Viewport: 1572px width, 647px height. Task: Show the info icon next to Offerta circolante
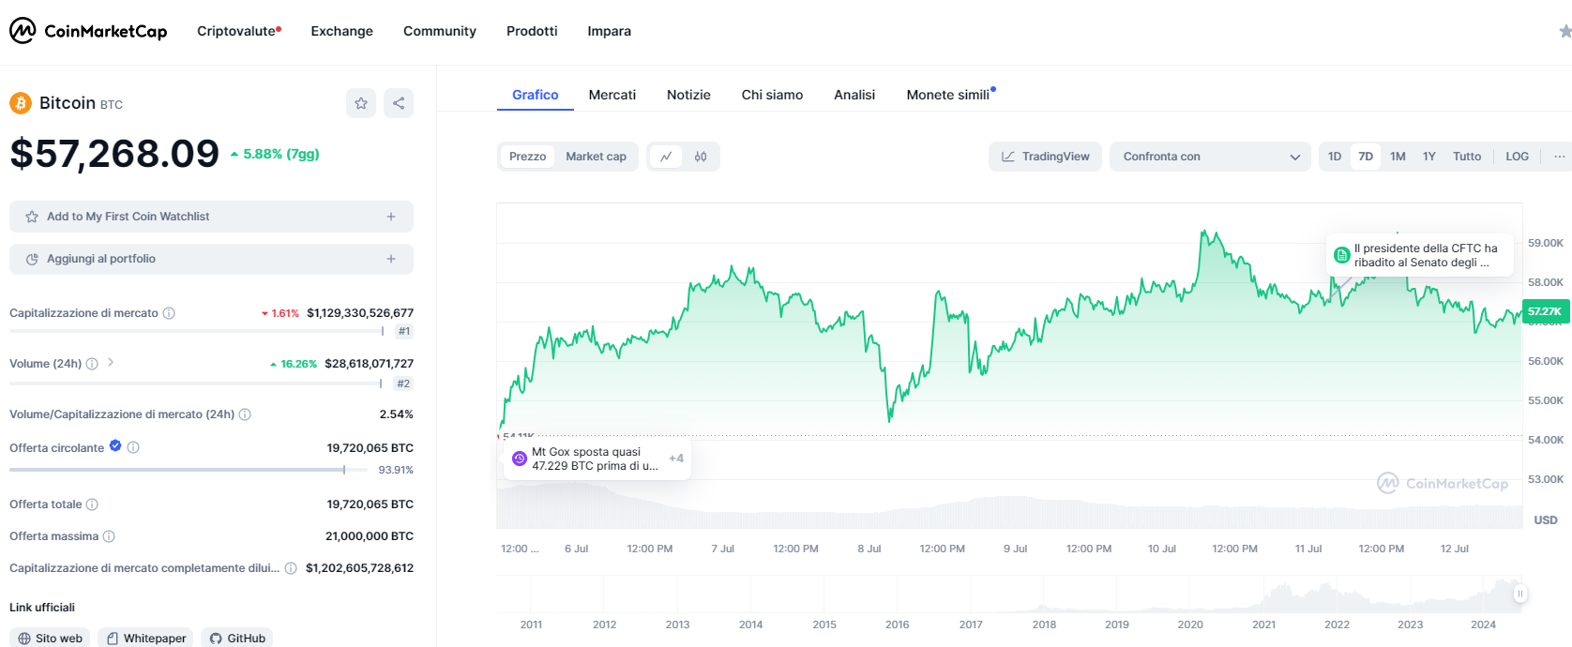(x=133, y=447)
